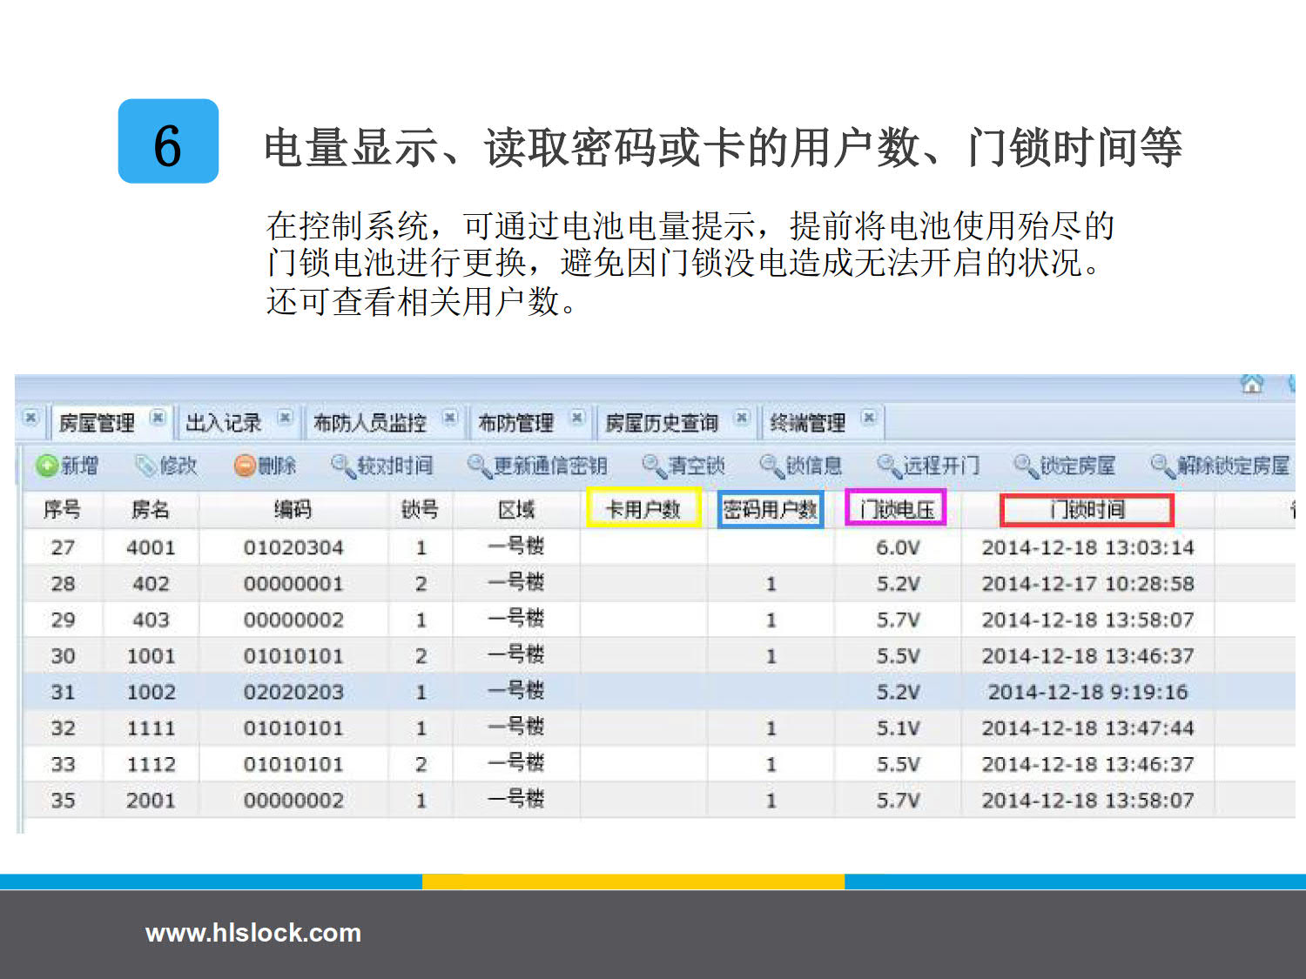Close the 终端管理 tab
The width and height of the screenshot is (1306, 979).
point(868,418)
